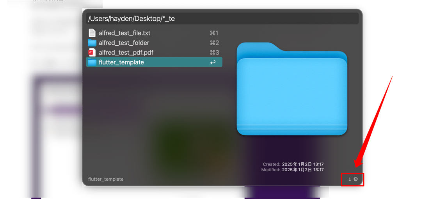Click the ⌘3 shortcut next to alfred_test_pdf.pdf
Viewport: 446px width, 199px height.
(x=214, y=52)
